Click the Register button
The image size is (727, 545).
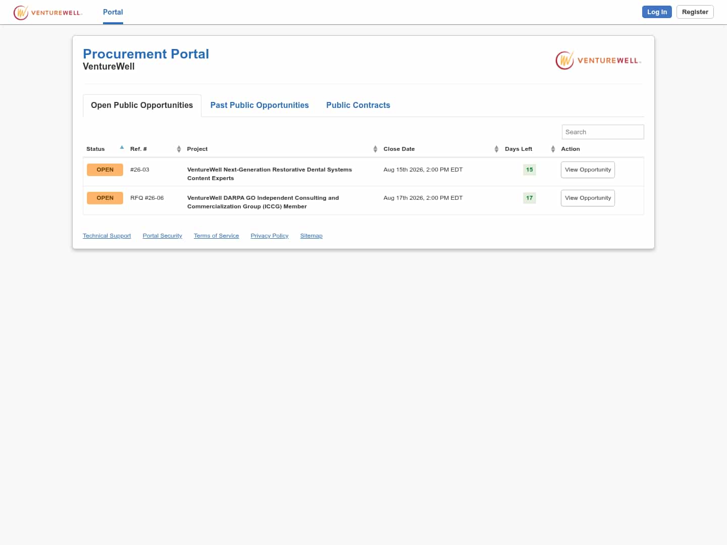695,12
